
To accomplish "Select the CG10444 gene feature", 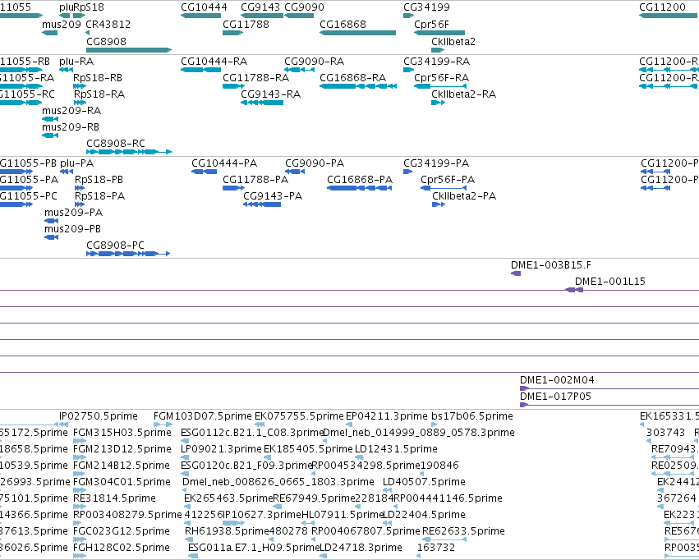I will tap(200, 16).
